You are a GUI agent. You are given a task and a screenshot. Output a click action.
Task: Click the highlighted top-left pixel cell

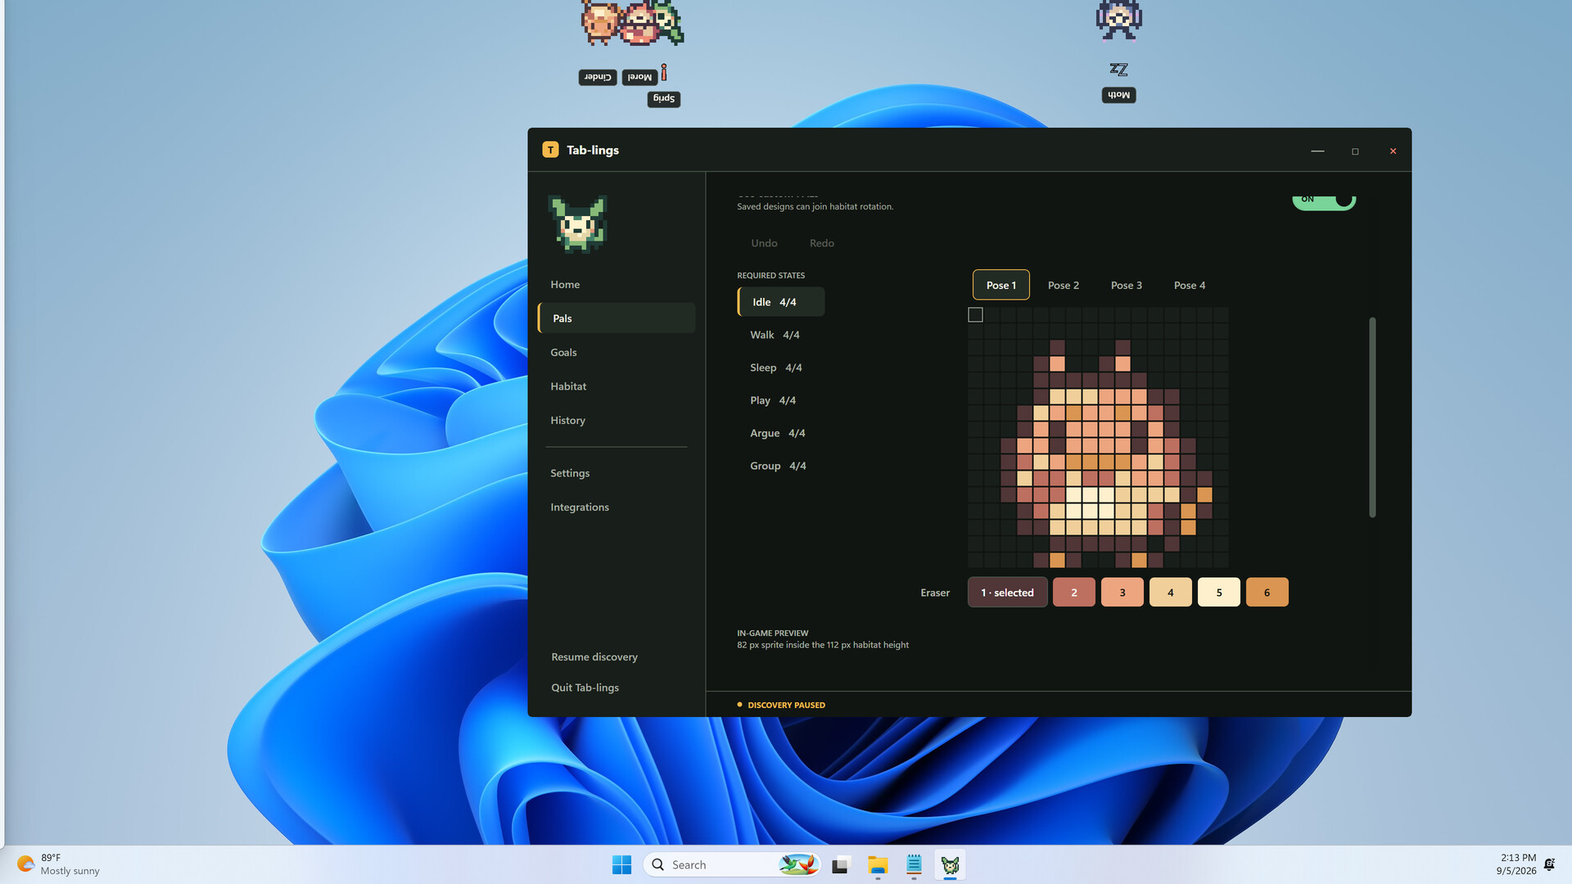pos(975,315)
